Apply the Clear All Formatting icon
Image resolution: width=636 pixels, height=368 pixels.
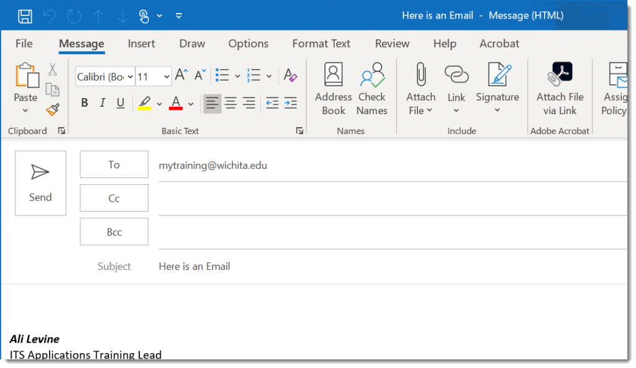point(290,74)
